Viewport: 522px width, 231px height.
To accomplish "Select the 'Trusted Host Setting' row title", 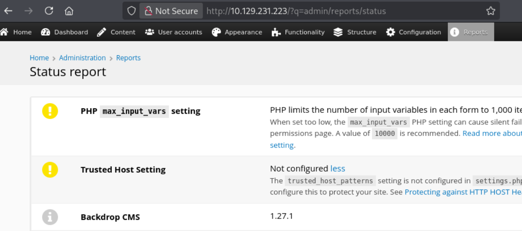I will pyautogui.click(x=123, y=169).
